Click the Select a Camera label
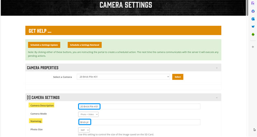257x137 pixels. 62,77
